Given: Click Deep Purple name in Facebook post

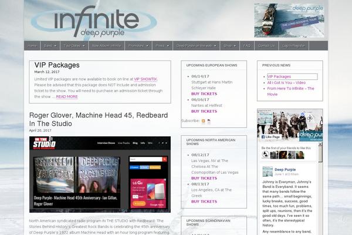Looking at the screenshot, I should [285, 170].
